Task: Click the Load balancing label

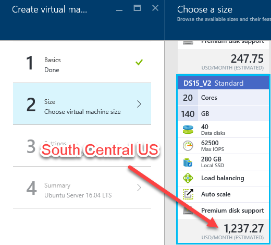Action: [223, 178]
